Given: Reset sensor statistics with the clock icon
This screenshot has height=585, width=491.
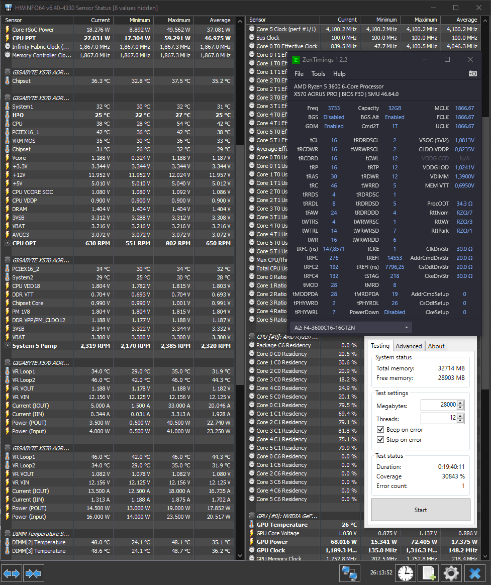Looking at the screenshot, I should click(406, 573).
